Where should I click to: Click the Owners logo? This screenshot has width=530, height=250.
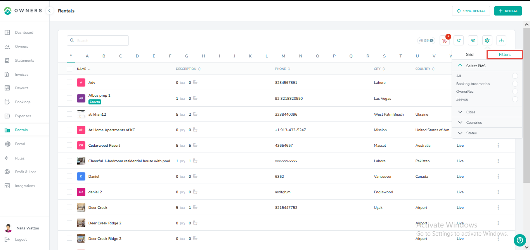coord(23,11)
